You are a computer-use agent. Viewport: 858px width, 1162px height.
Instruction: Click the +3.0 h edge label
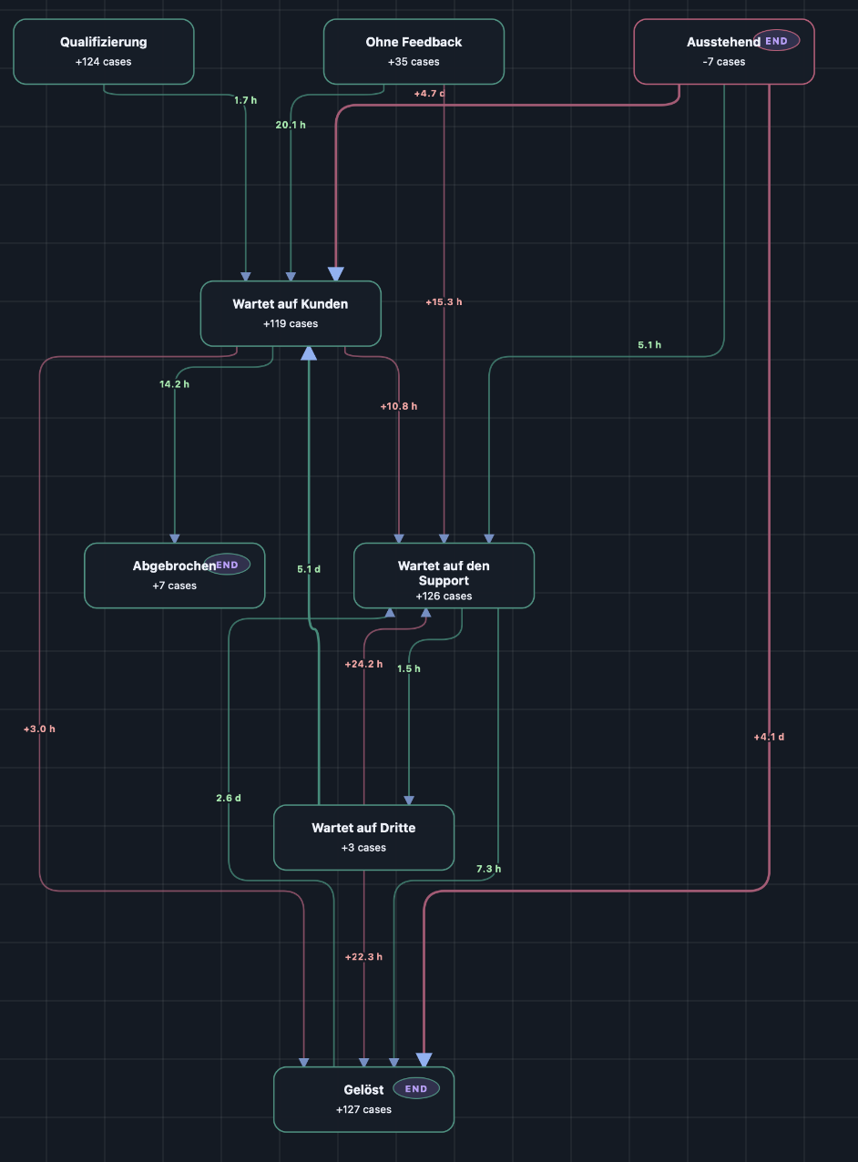pos(40,729)
